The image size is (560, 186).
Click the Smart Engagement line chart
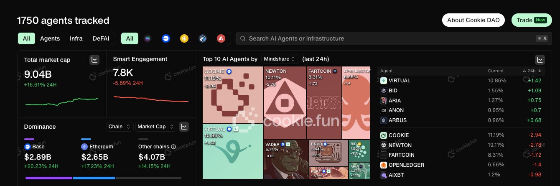[x=151, y=99]
